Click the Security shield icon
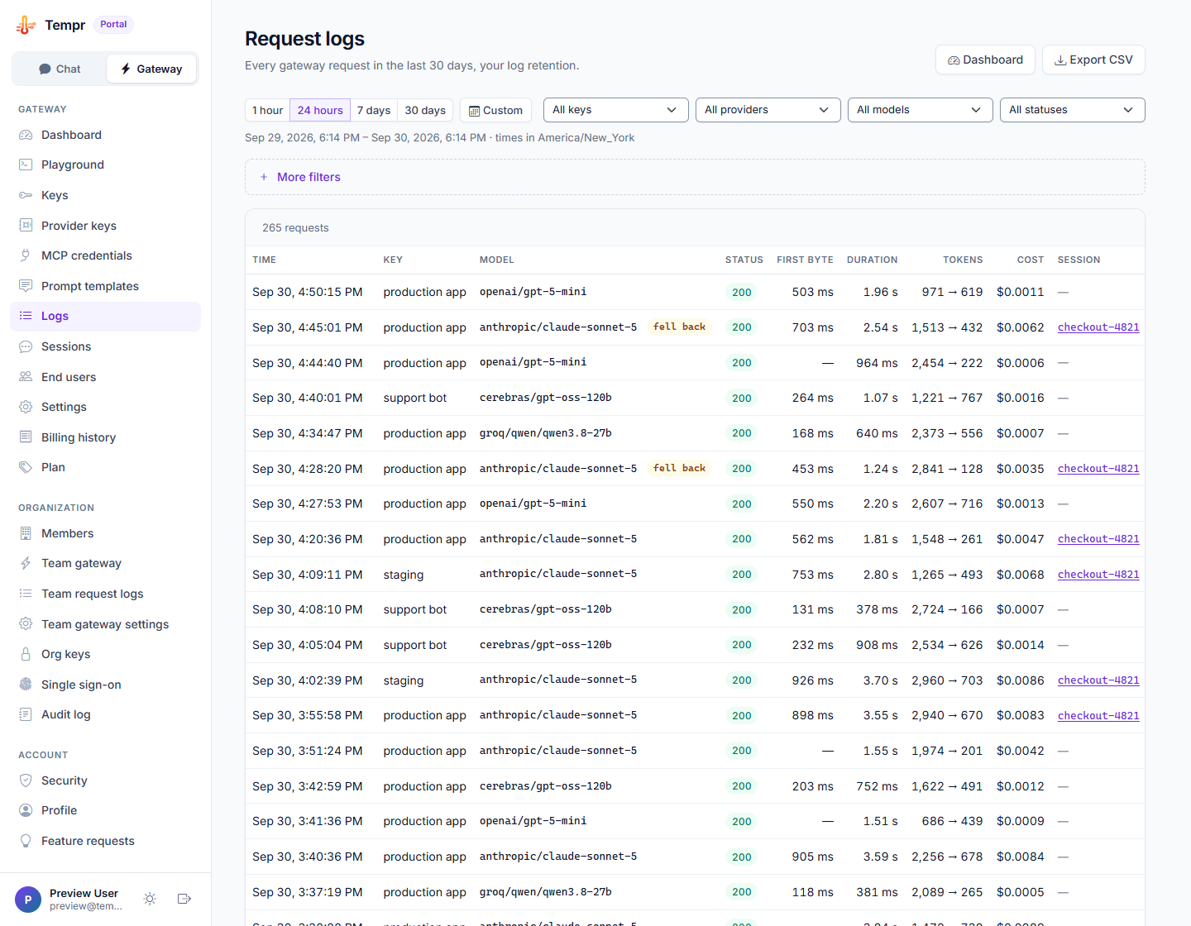Screen dimensions: 1191x926 pos(26,780)
